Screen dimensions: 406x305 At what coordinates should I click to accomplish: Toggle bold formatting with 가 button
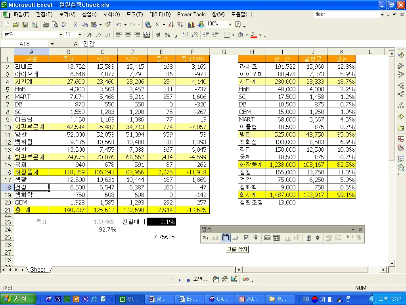(x=89, y=35)
